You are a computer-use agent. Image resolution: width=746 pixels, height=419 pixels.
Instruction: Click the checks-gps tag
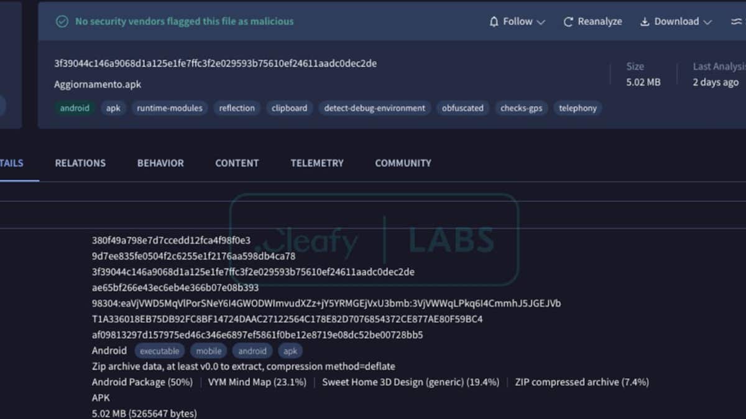pos(521,108)
